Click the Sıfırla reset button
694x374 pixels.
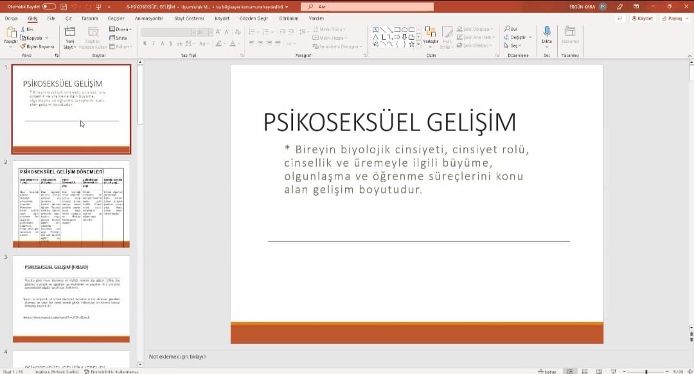tap(118, 38)
